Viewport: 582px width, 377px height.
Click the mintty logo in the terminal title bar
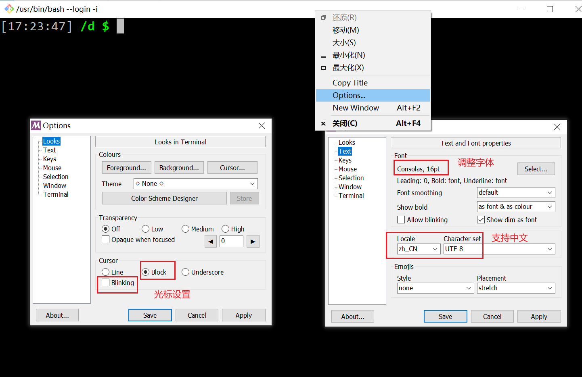(9, 8)
